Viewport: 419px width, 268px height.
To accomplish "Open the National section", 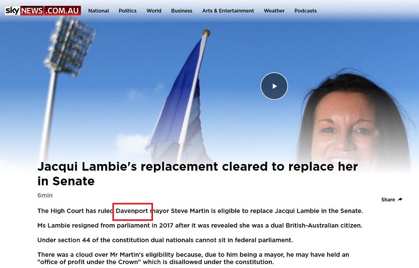I will (98, 11).
